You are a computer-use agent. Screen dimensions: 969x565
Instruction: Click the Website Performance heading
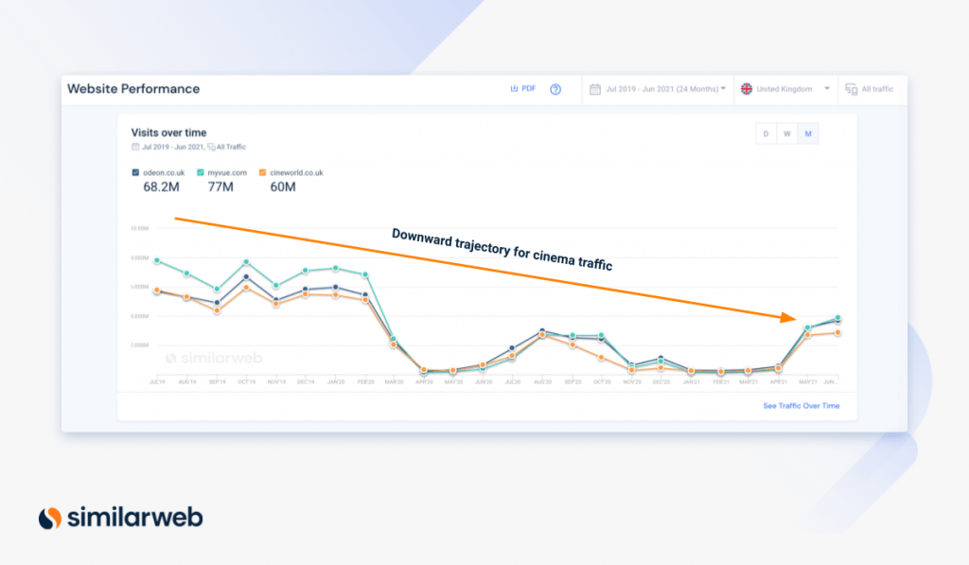[133, 89]
